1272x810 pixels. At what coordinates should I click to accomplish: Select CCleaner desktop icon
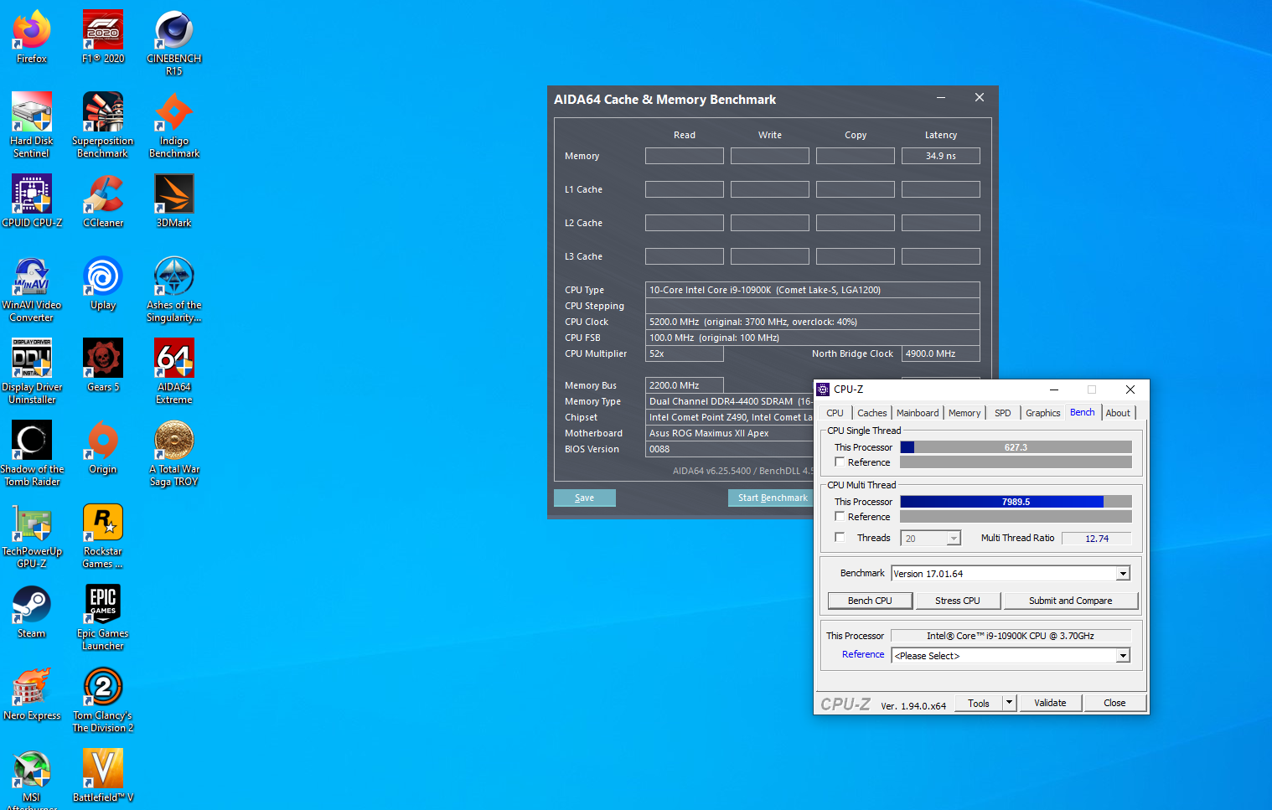click(103, 201)
